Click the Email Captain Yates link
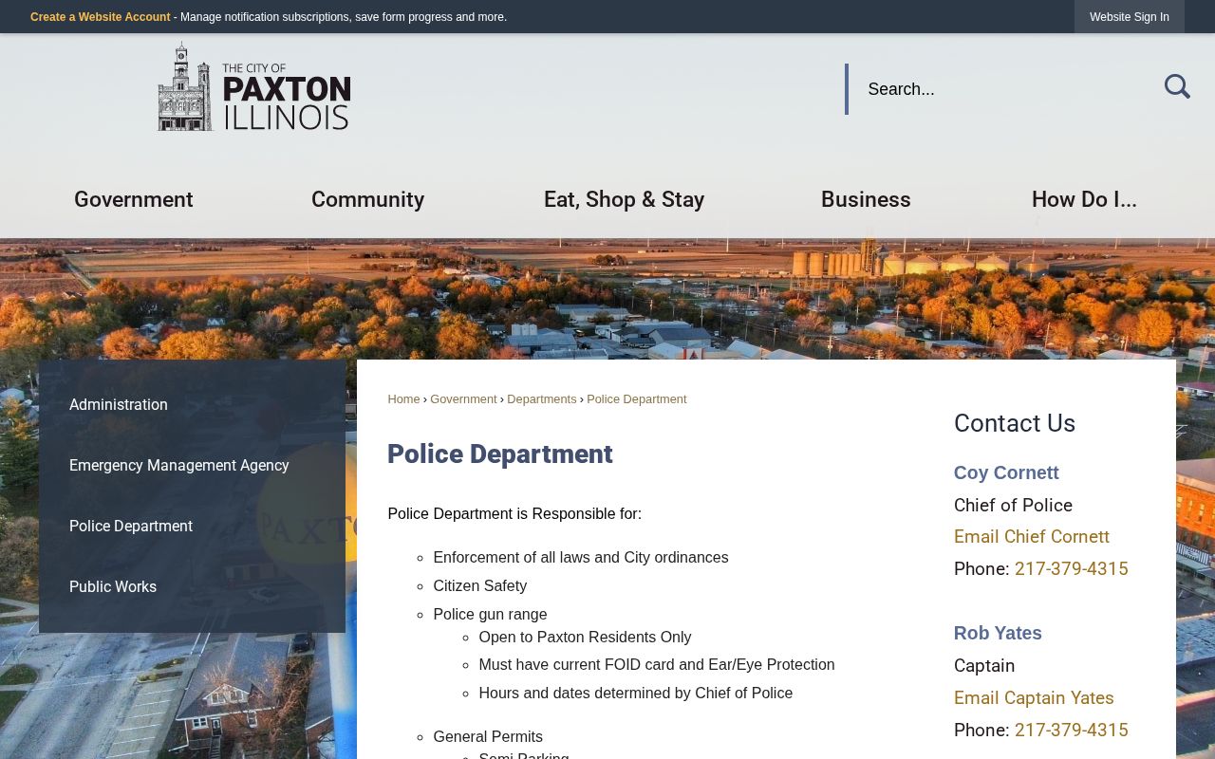 pos(1034,698)
